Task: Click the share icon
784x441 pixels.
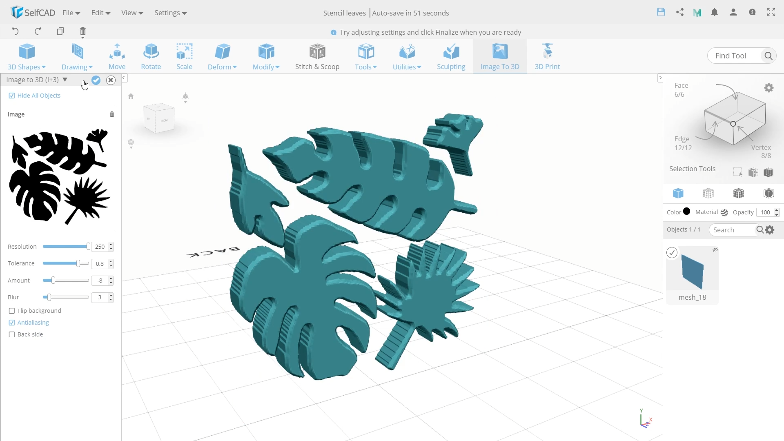Action: pos(680,12)
